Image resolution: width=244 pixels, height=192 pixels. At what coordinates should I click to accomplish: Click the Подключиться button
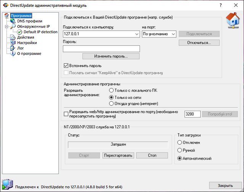(199, 34)
